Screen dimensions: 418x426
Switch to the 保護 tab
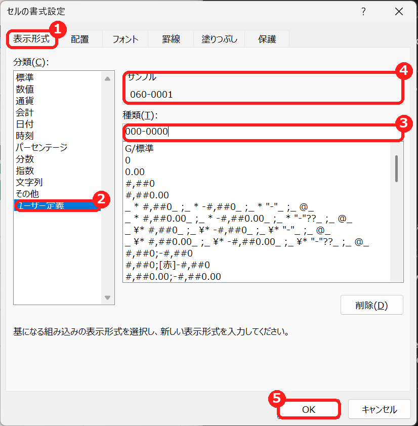click(267, 39)
